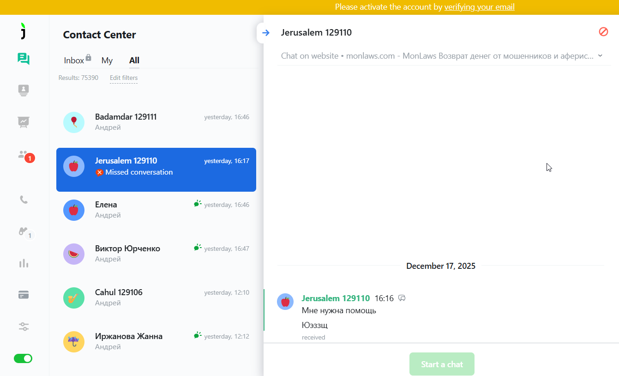Click the watermelon avatar of Виктор Юрченко

click(74, 254)
